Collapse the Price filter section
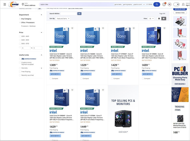 (x=41, y=32)
